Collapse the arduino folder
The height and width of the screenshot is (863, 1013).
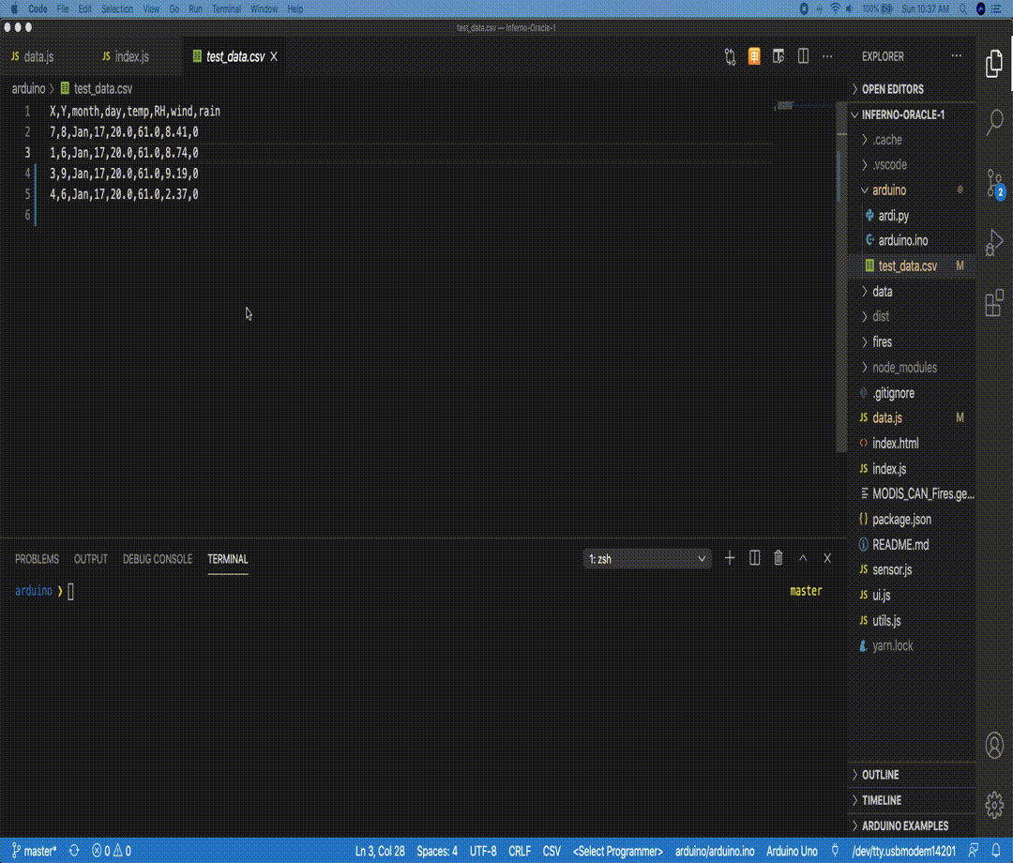pos(889,189)
